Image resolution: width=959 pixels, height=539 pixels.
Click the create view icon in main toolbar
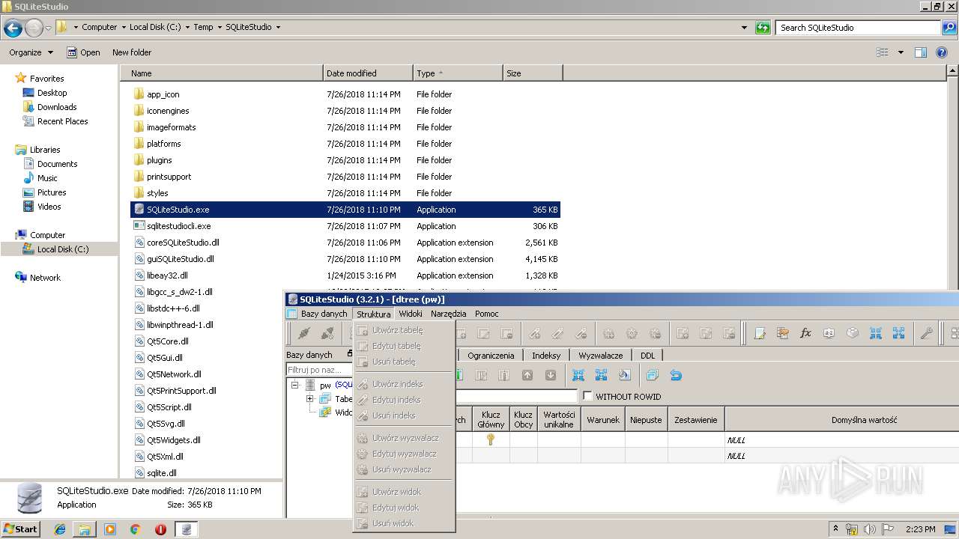coord(683,333)
